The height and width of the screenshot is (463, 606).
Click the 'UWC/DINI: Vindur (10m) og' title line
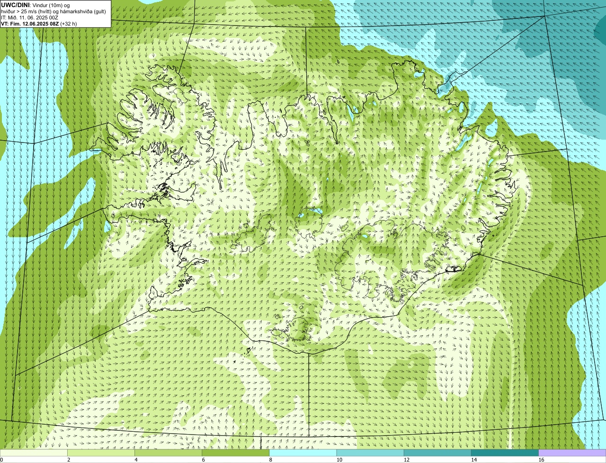coord(36,5)
